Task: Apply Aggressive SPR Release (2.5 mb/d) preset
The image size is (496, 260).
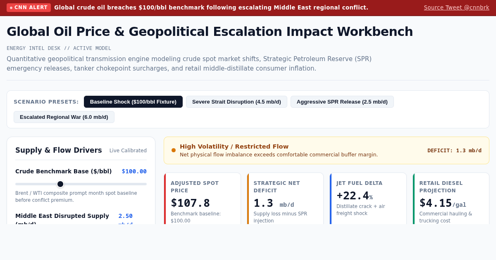Action: [342, 102]
